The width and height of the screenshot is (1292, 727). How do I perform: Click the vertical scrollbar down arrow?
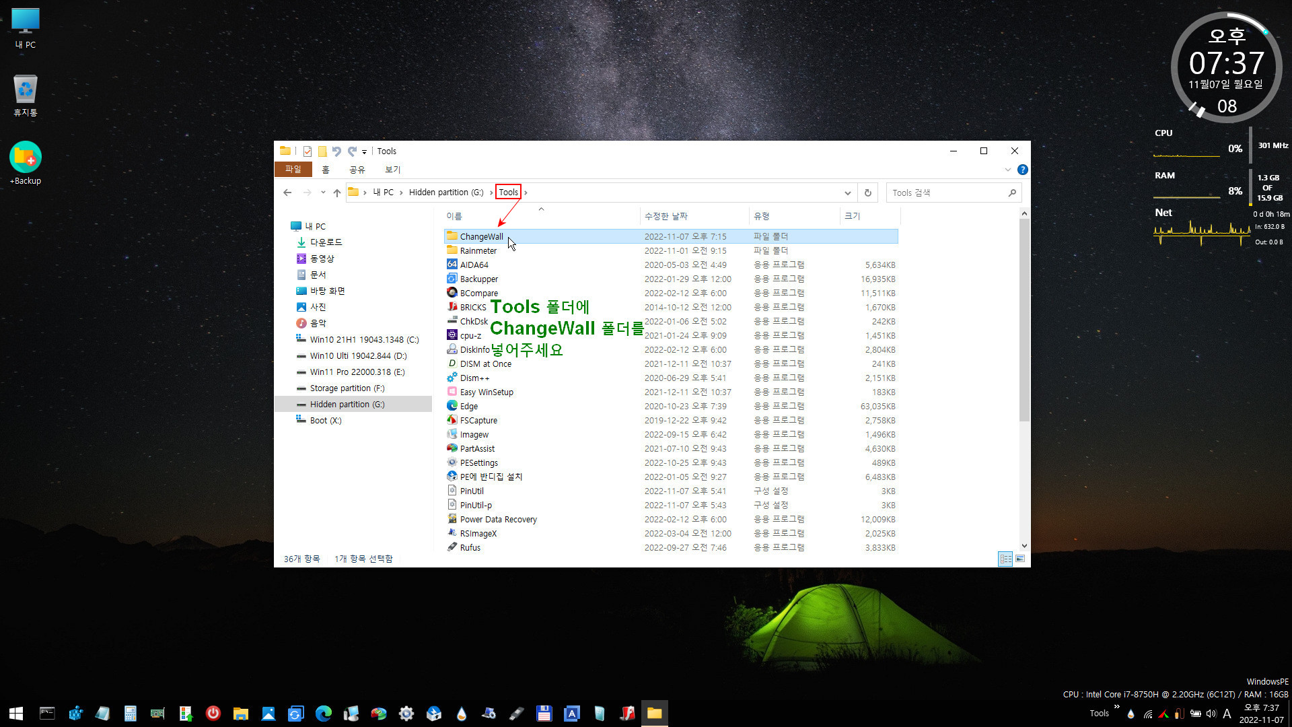(1024, 546)
